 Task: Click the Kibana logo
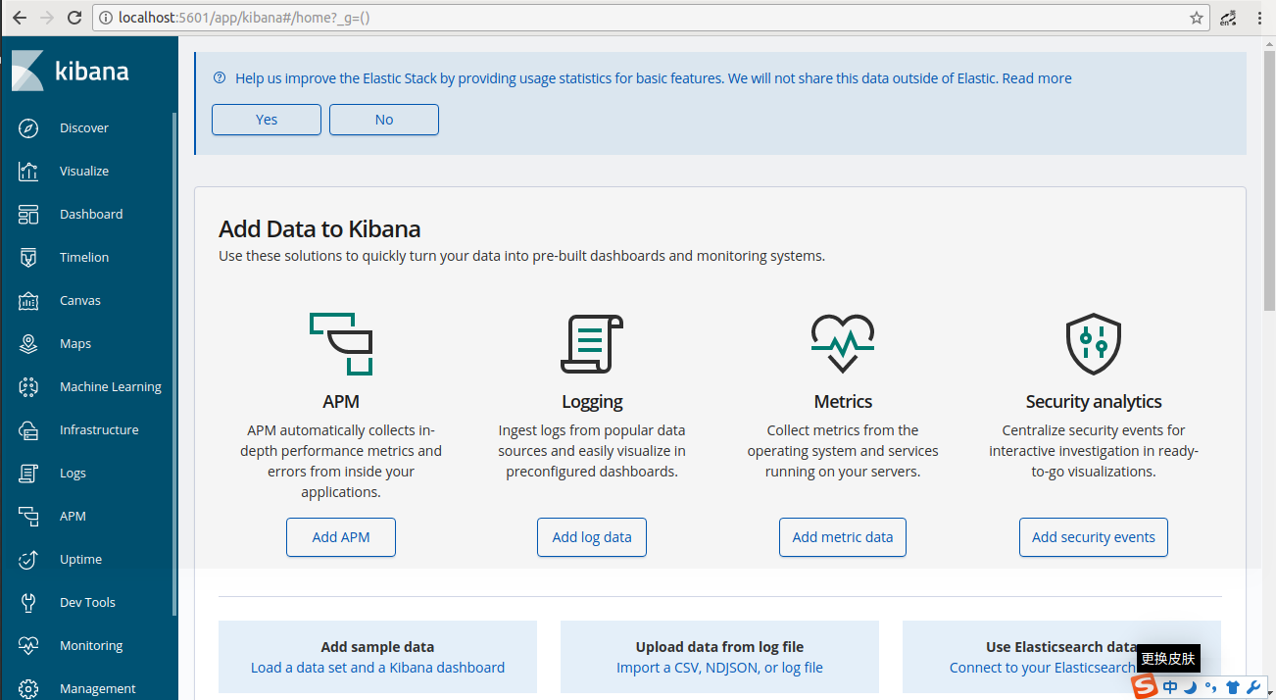click(71, 71)
